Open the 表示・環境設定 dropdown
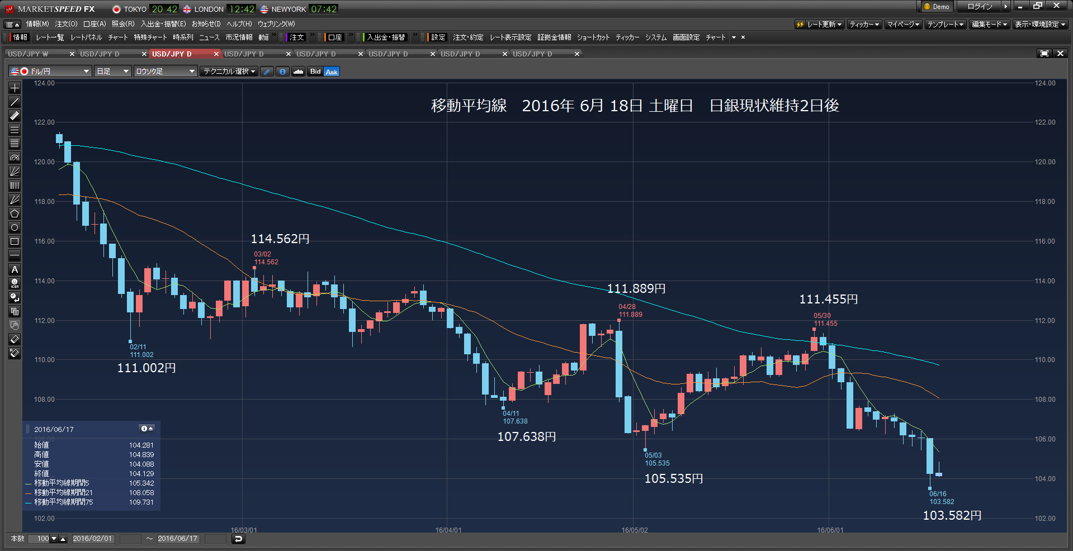Screen dimensions: 1073x551 (x=1040, y=24)
